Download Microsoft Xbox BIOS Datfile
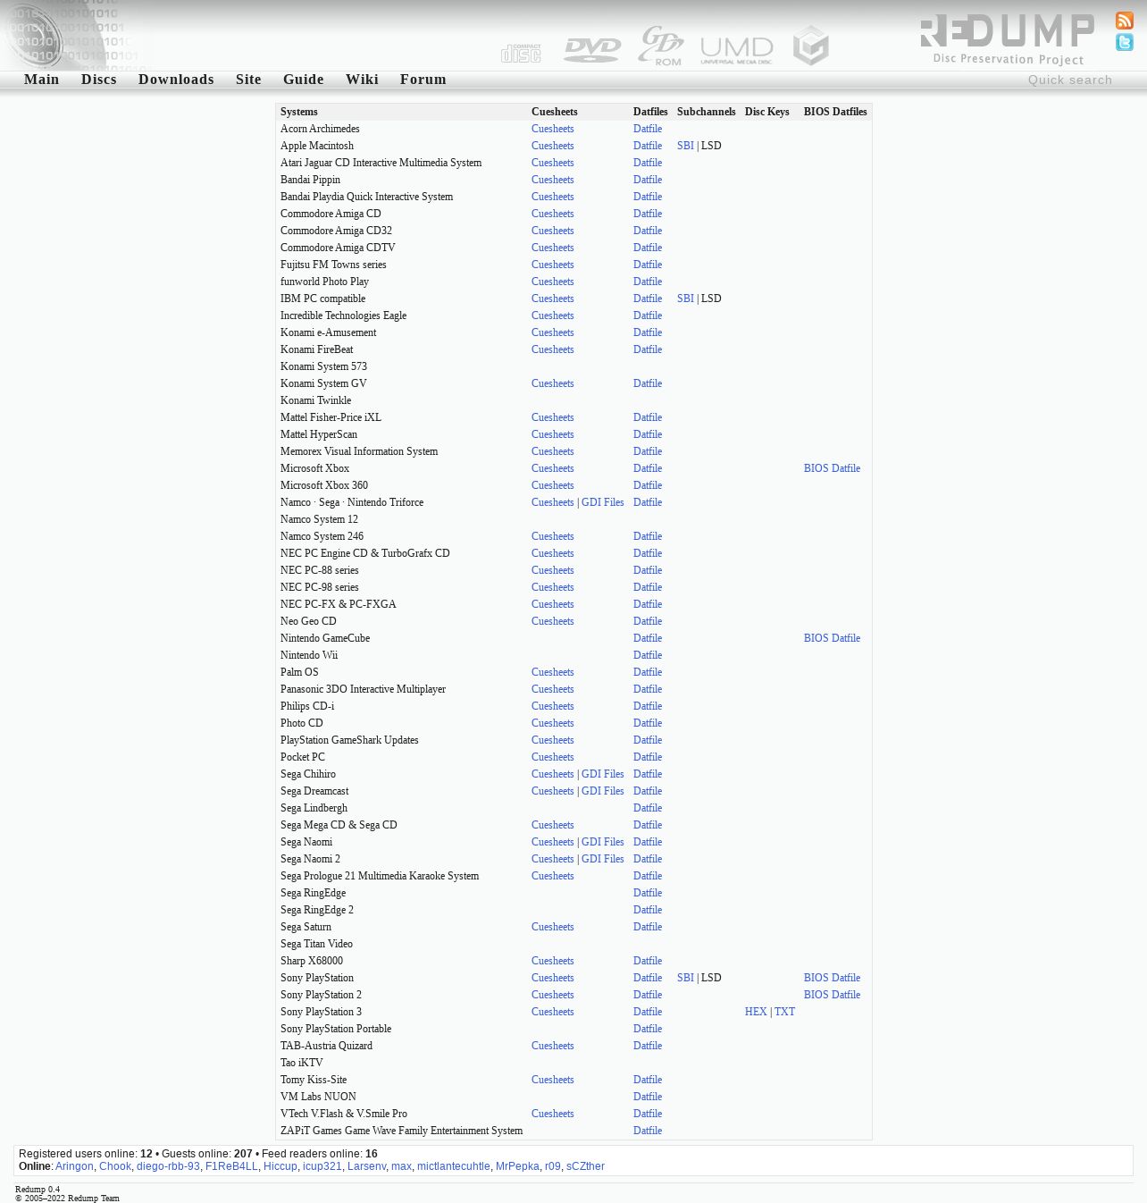This screenshot has width=1147, height=1203. (x=832, y=468)
